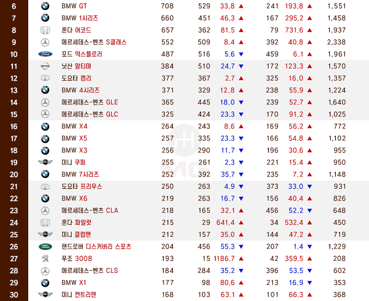Click the MINI logo beside 미니 컨트리맨

(45, 294)
